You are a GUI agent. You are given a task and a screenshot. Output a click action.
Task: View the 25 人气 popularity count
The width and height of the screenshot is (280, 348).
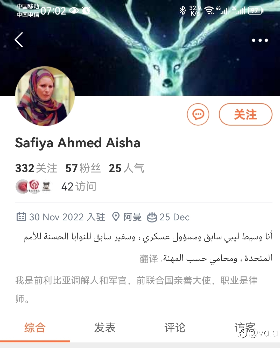coord(127,168)
